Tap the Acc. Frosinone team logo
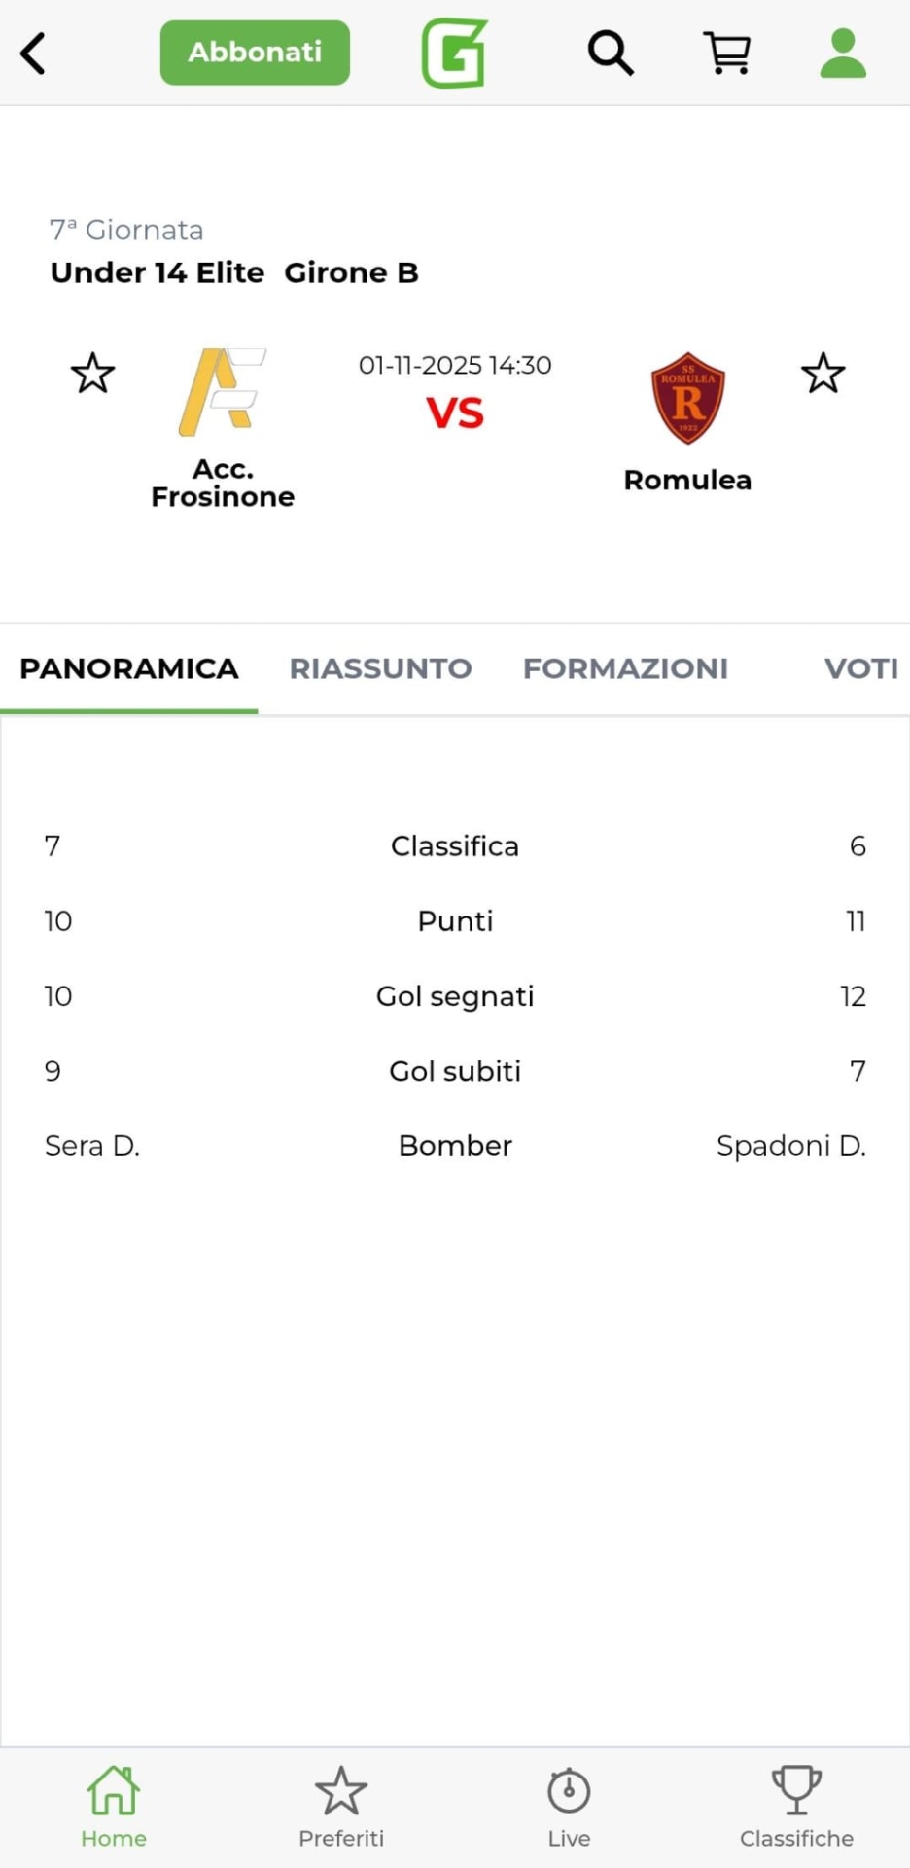 (x=223, y=392)
